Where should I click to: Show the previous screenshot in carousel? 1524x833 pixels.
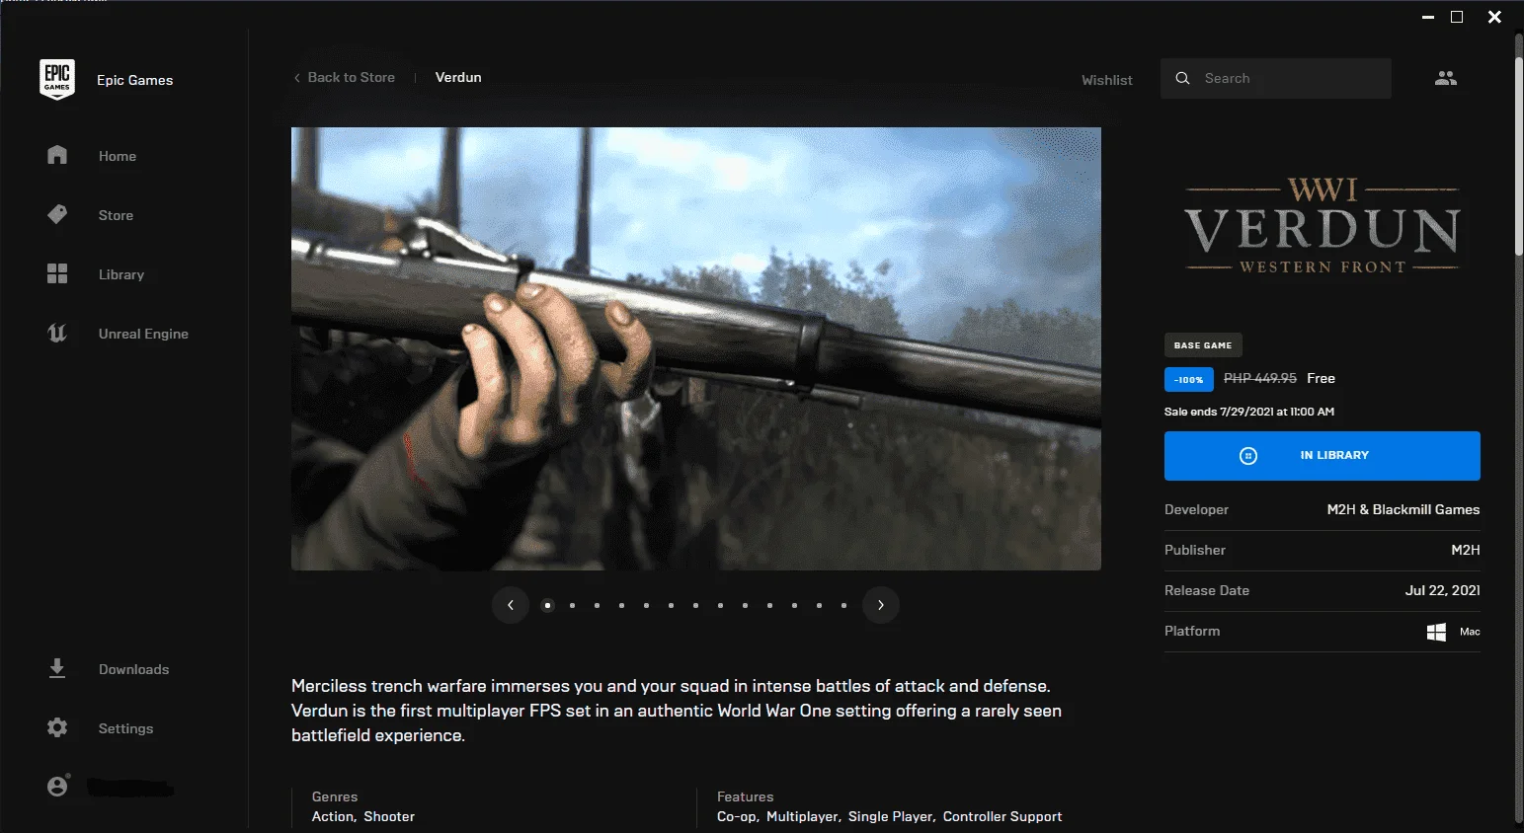(x=511, y=605)
